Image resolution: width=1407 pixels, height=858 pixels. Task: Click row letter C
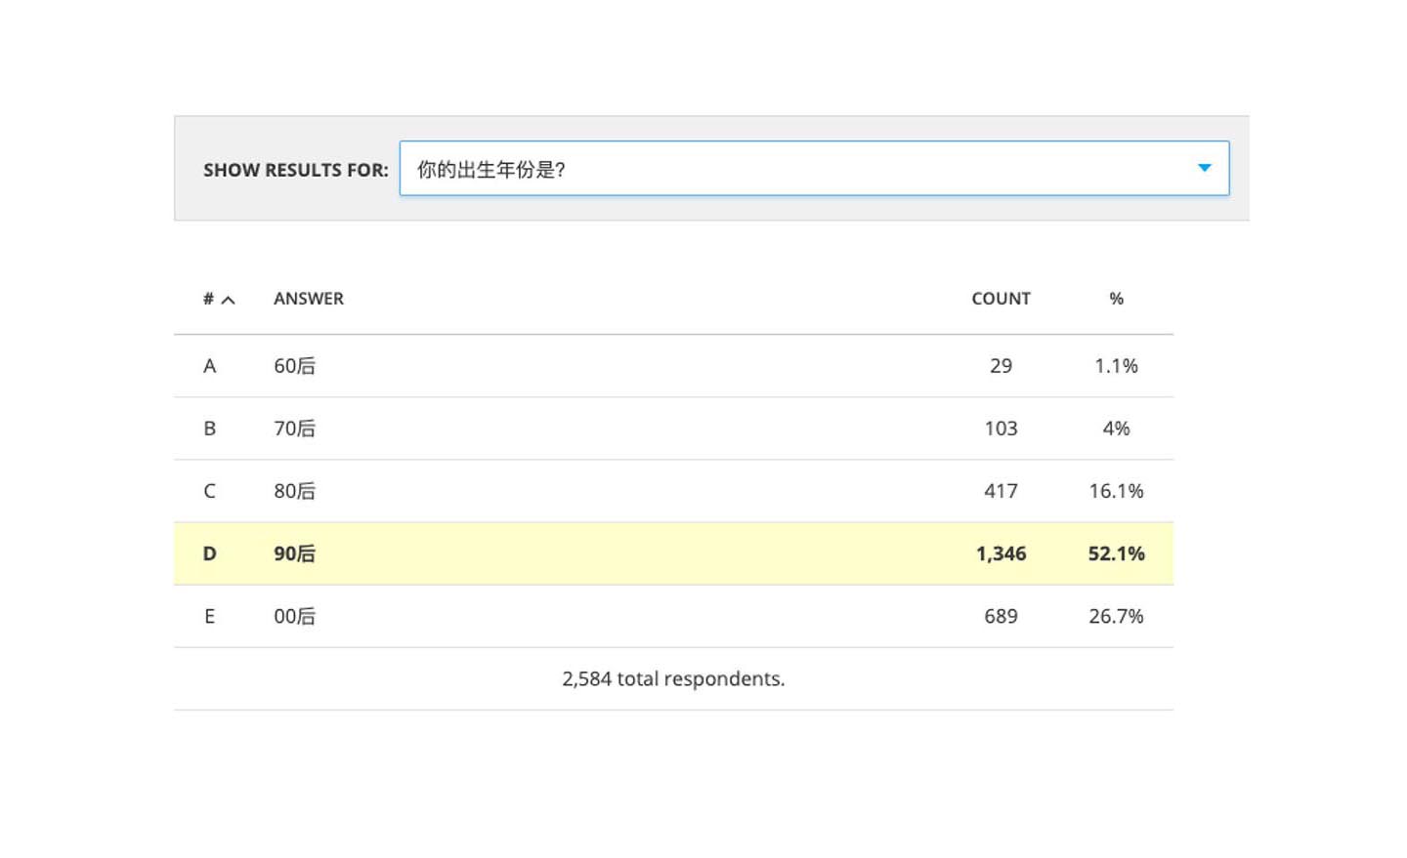[209, 491]
